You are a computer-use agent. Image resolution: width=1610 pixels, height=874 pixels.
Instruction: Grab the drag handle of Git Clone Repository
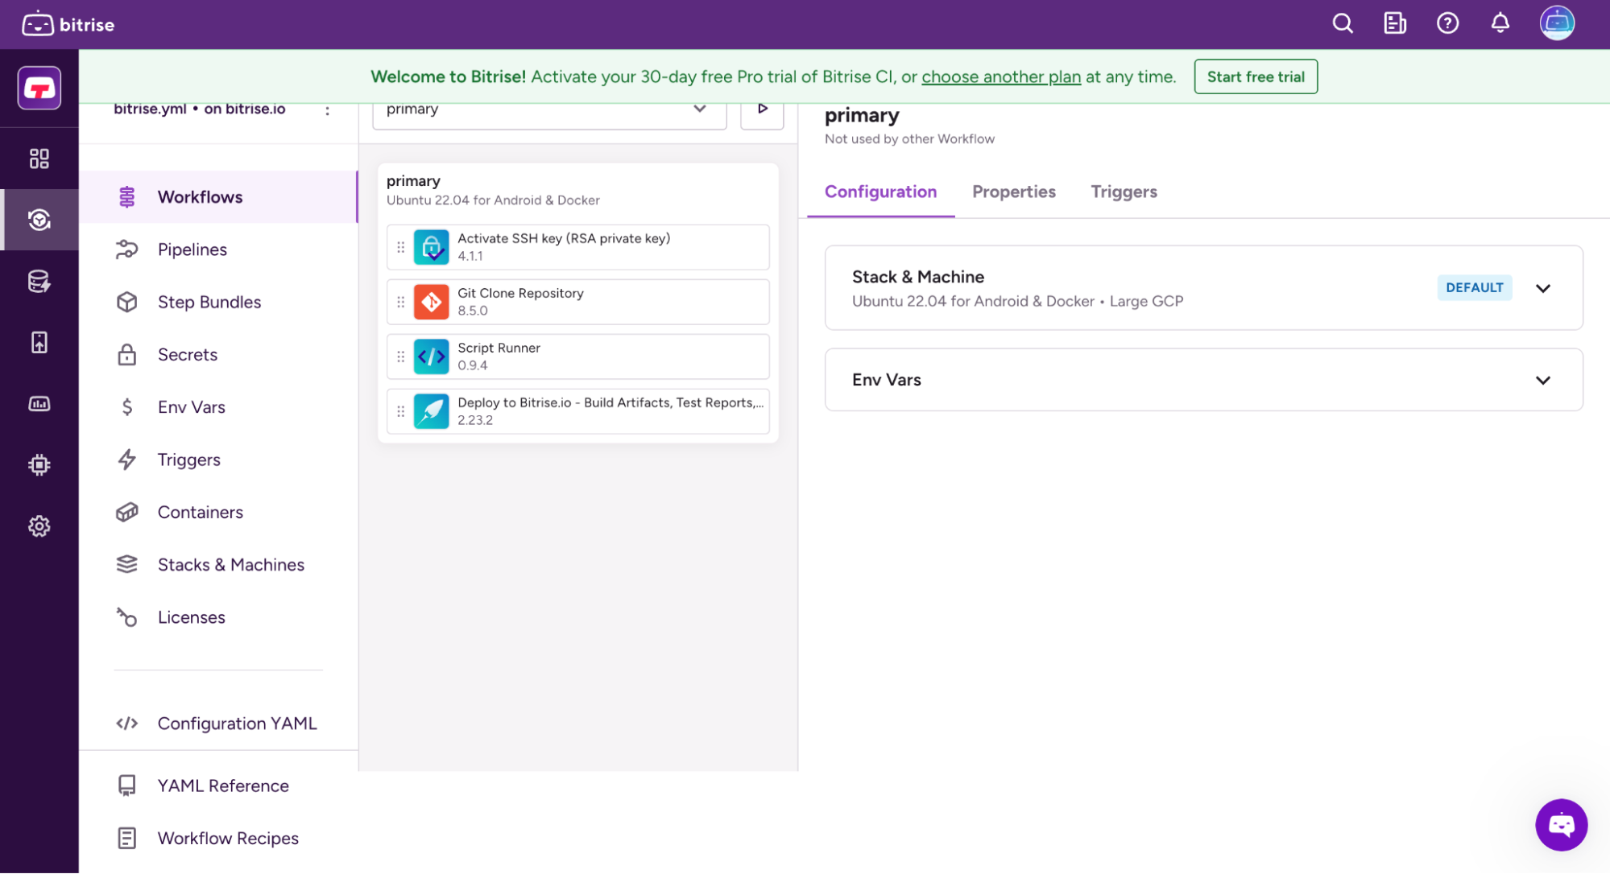coord(400,302)
